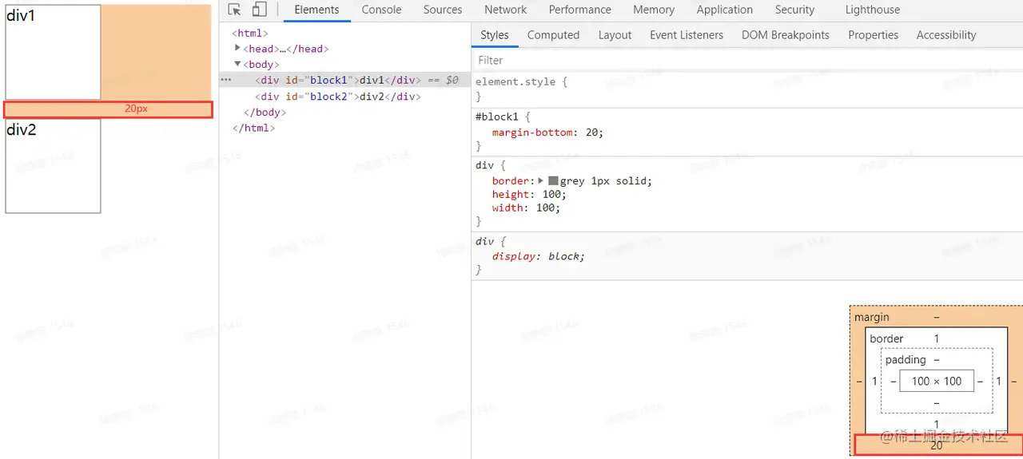Expand the head node triangle
Image resolution: width=1023 pixels, height=459 pixels.
[x=238, y=48]
